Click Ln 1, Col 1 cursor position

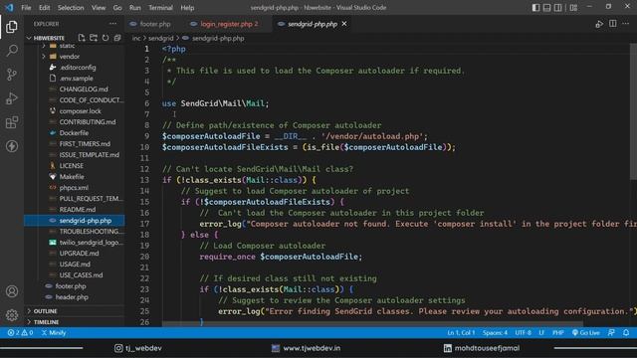point(461,333)
